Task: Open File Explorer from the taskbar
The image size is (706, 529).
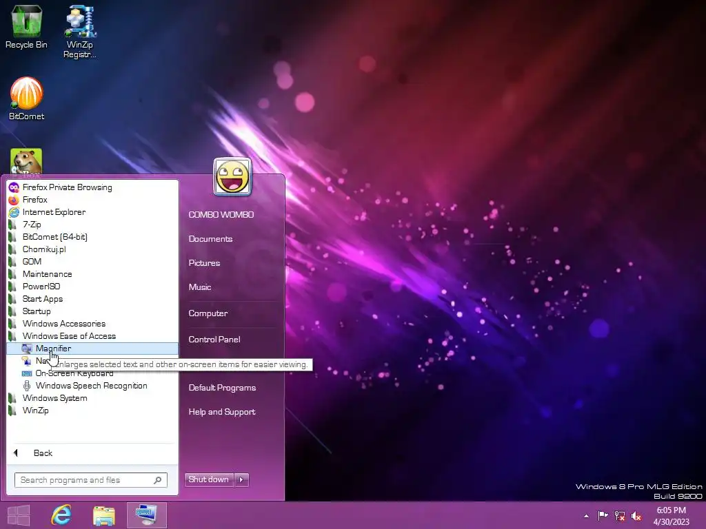Action: 104,515
